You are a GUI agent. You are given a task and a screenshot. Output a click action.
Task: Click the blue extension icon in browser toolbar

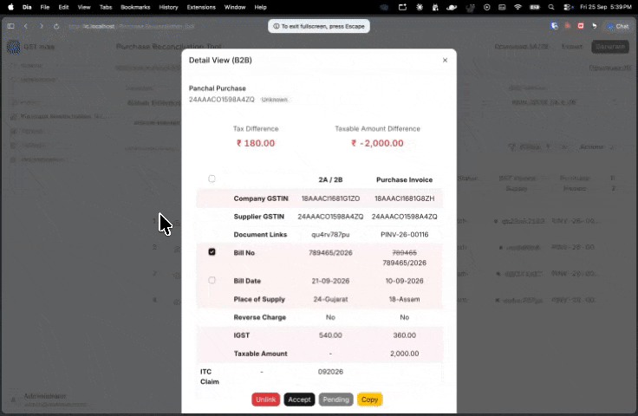point(554,26)
